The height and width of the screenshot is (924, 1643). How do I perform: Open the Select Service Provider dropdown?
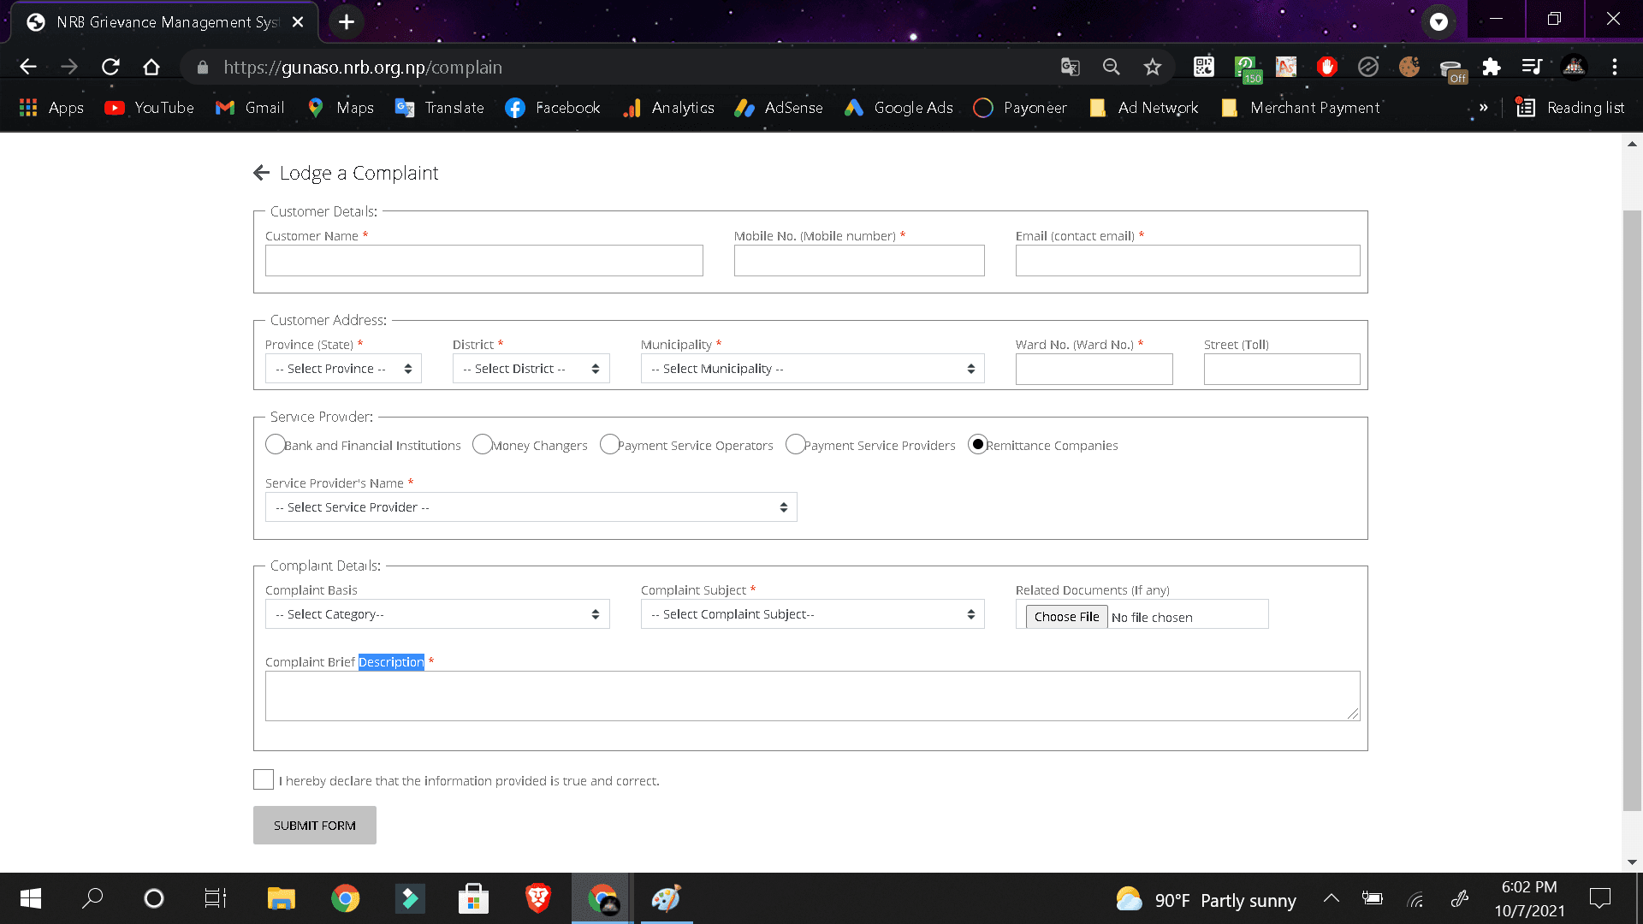[531, 507]
